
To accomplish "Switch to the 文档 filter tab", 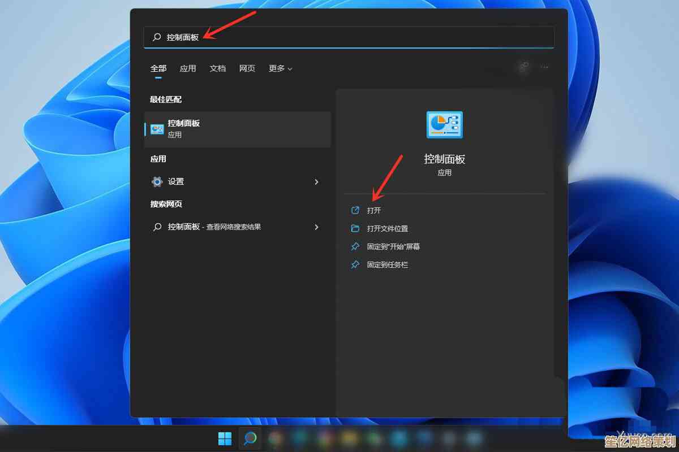I will coord(218,68).
